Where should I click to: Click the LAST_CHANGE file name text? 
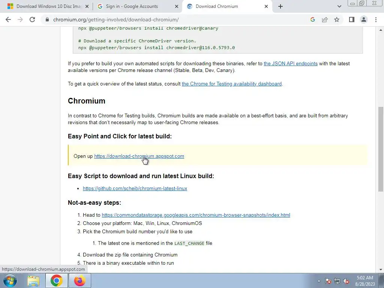point(189,243)
